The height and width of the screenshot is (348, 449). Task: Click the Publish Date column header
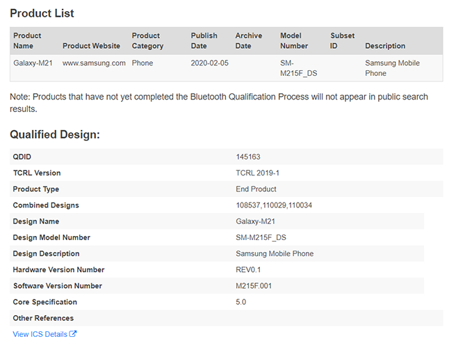(x=204, y=40)
